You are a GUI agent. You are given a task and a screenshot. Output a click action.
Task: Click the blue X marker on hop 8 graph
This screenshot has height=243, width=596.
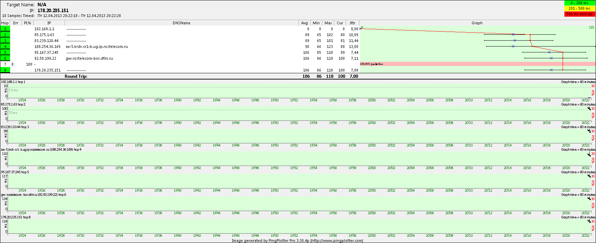coord(552,70)
